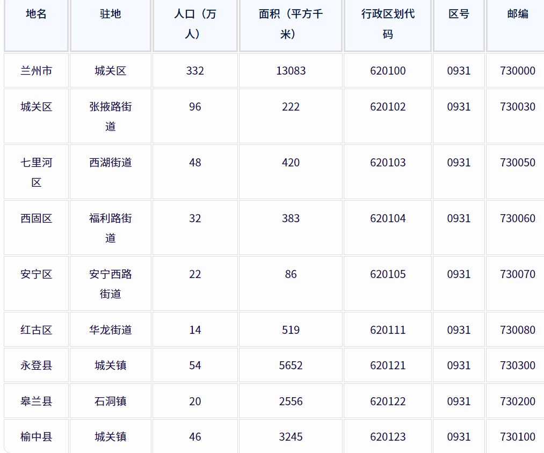The height and width of the screenshot is (453, 544).
Task: Click population value 20
Action: [195, 401]
